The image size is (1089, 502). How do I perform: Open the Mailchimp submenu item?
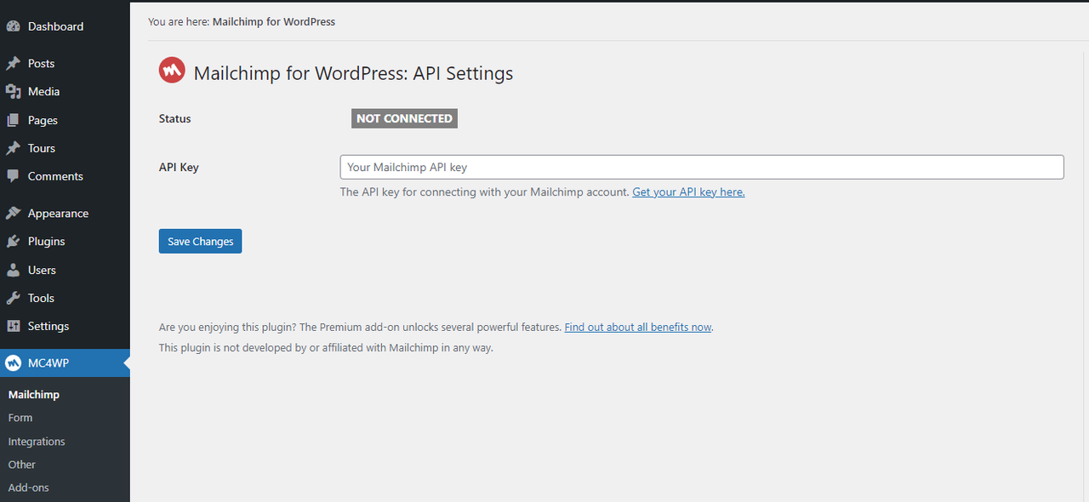pos(34,395)
